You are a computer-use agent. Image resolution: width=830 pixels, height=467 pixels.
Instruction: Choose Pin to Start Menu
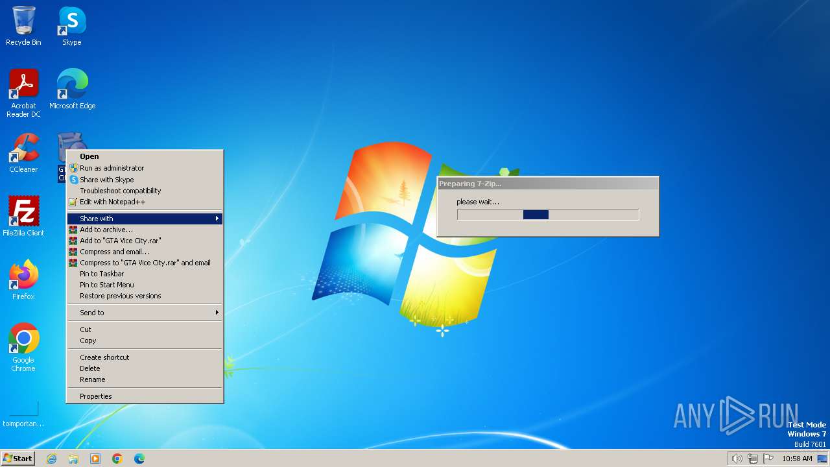(145, 285)
